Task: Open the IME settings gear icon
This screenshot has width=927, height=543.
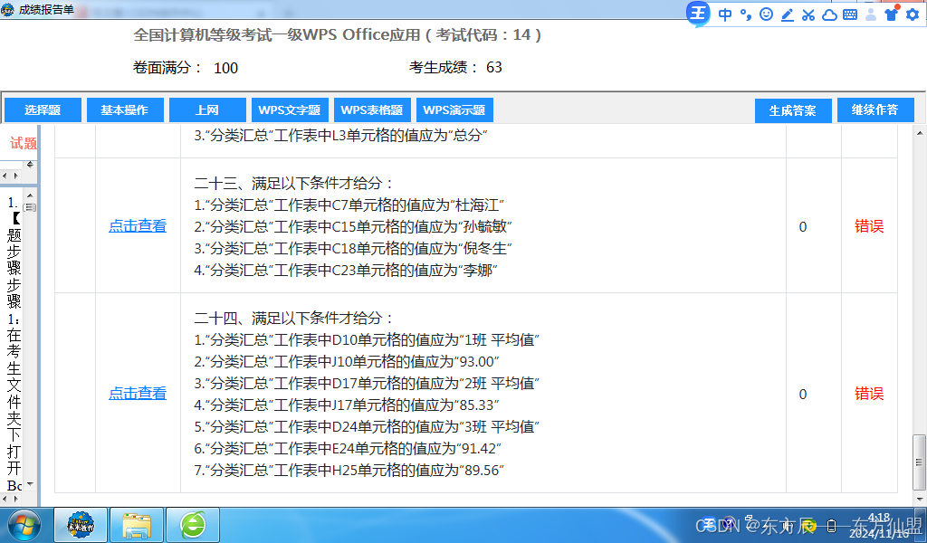Action: (913, 14)
